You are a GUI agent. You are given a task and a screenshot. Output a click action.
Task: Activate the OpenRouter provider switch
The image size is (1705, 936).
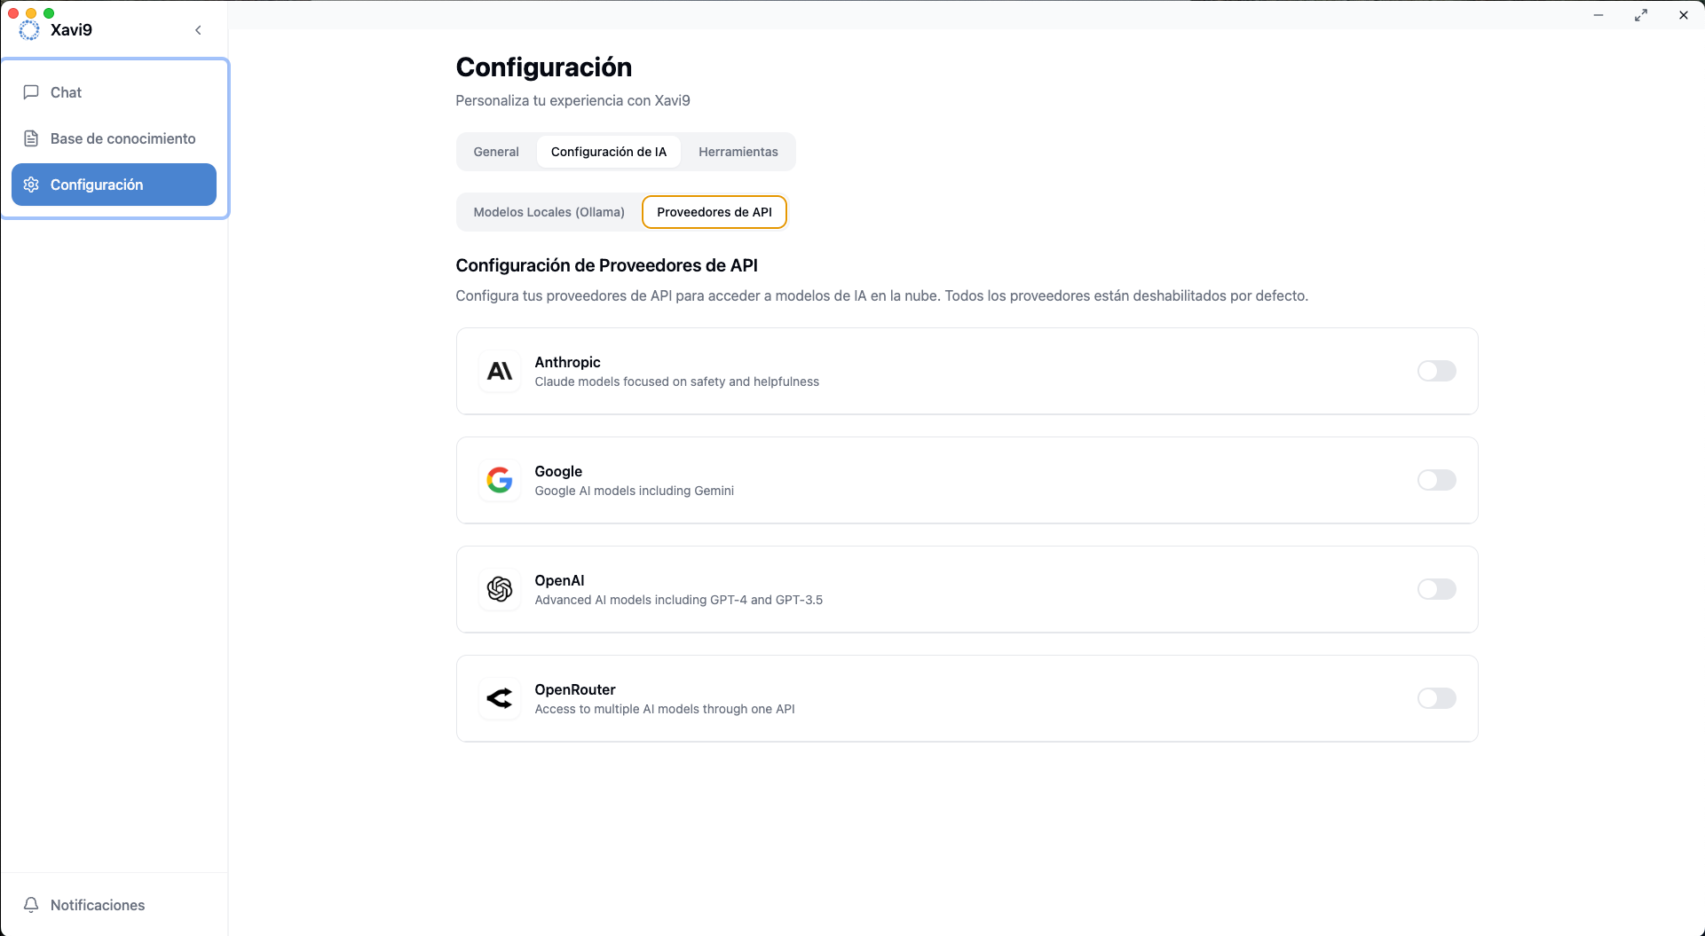pyautogui.click(x=1436, y=698)
